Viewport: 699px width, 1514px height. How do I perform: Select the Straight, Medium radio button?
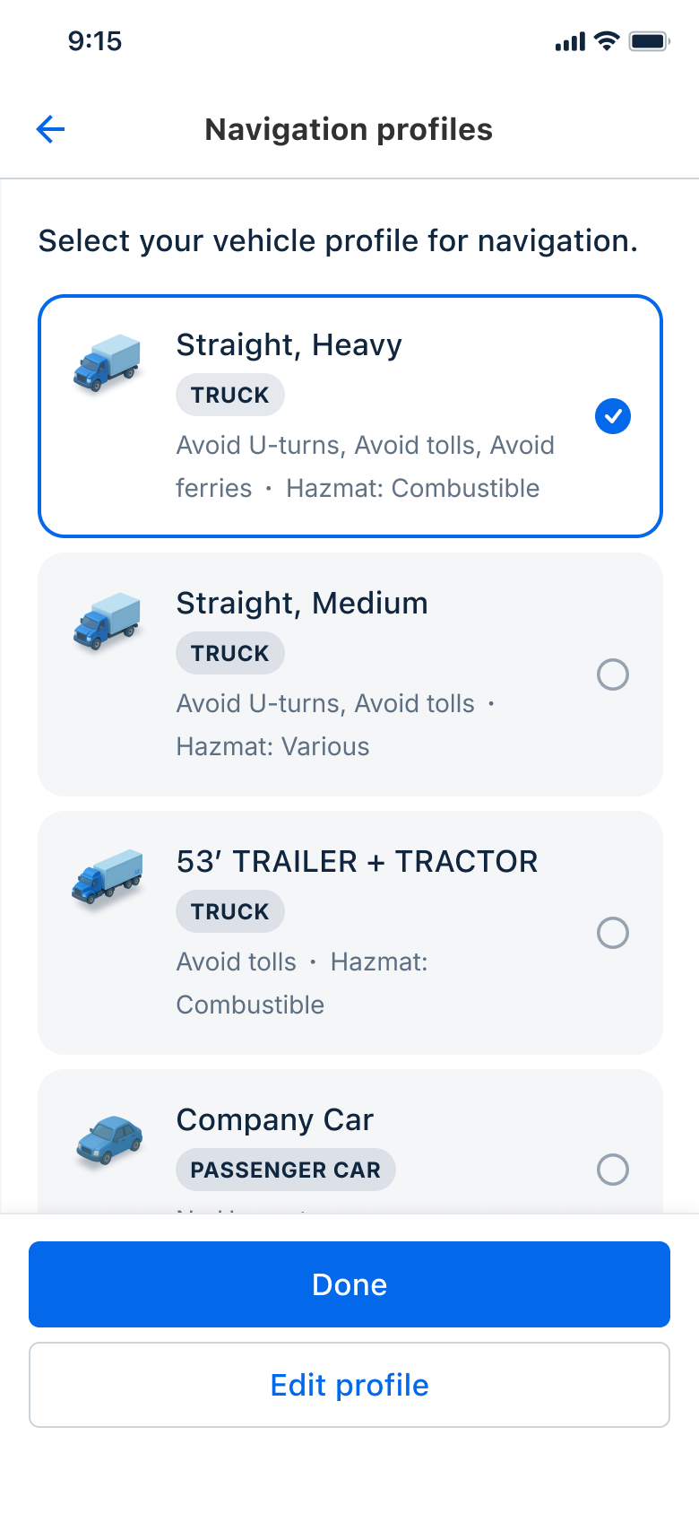pyautogui.click(x=613, y=674)
